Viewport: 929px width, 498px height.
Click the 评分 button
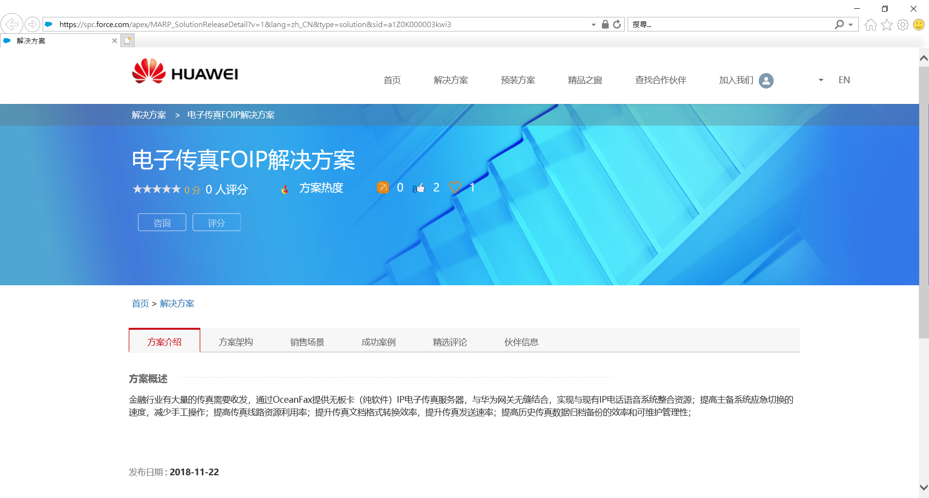pyautogui.click(x=217, y=222)
